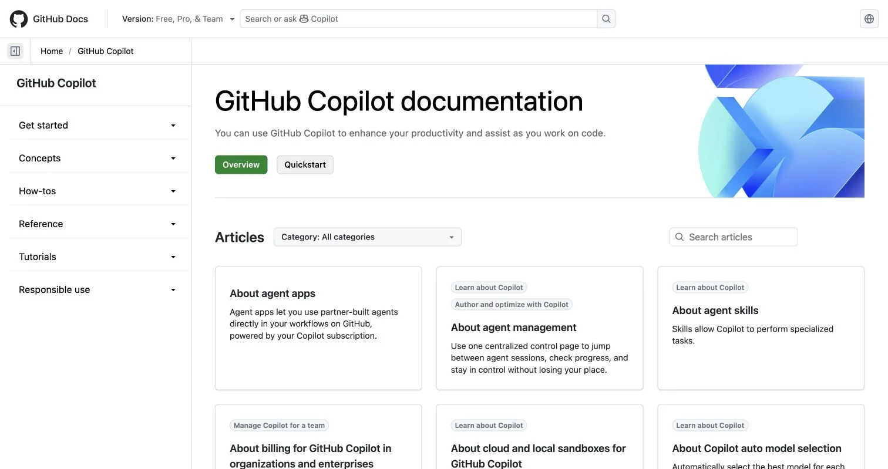888x469 pixels.
Task: Click the 'Agent apps let you use' description
Action: tap(314, 324)
